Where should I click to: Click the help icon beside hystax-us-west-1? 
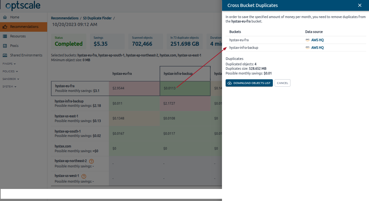coord(84,176)
